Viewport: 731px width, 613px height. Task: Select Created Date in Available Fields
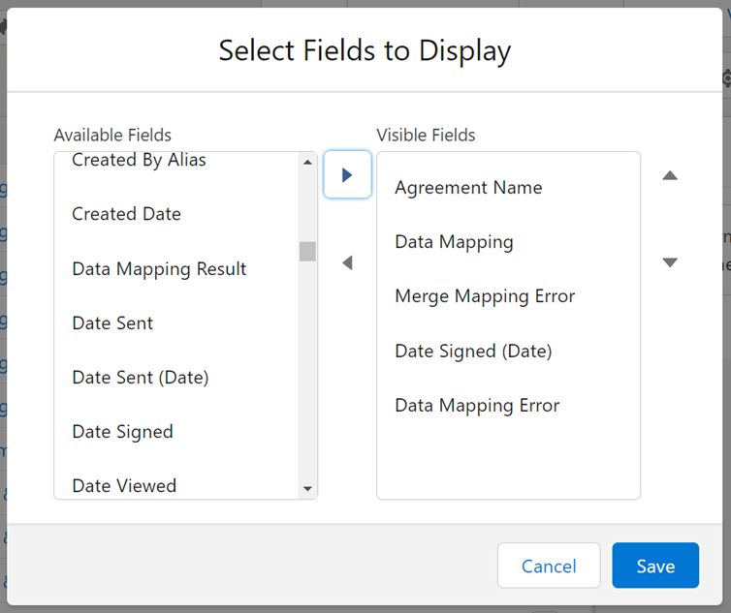tap(126, 214)
